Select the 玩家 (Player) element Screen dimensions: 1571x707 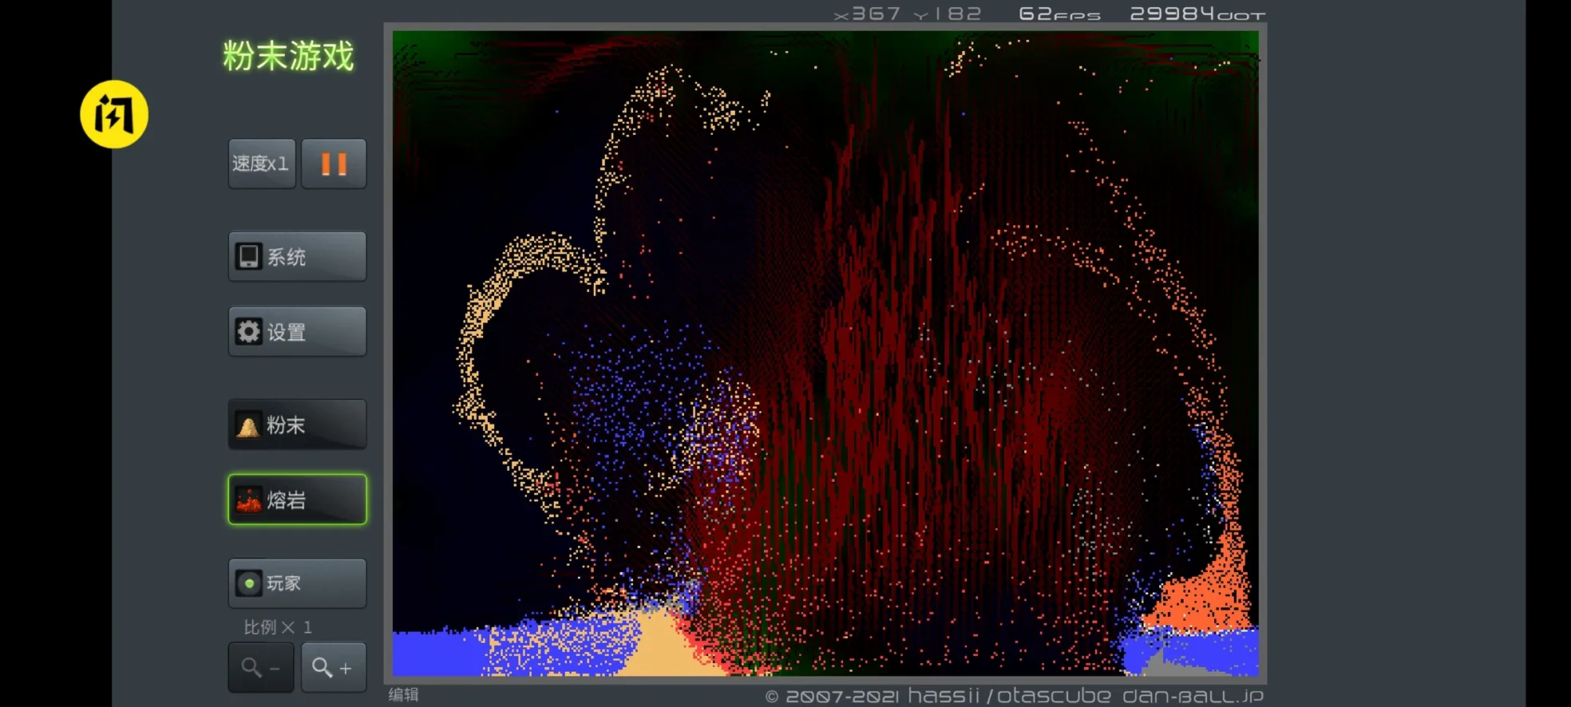coord(297,583)
